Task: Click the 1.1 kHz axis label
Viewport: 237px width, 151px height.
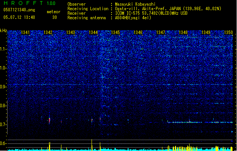Action: tap(3, 49)
